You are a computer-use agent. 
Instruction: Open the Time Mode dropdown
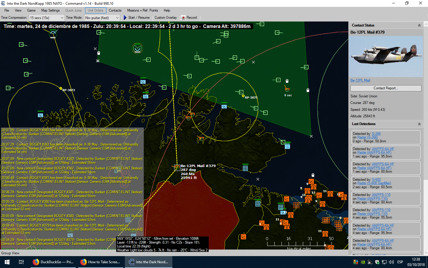102,18
